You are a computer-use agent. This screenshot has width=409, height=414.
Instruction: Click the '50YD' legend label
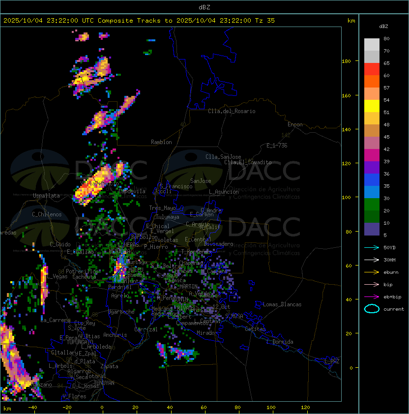point(389,248)
